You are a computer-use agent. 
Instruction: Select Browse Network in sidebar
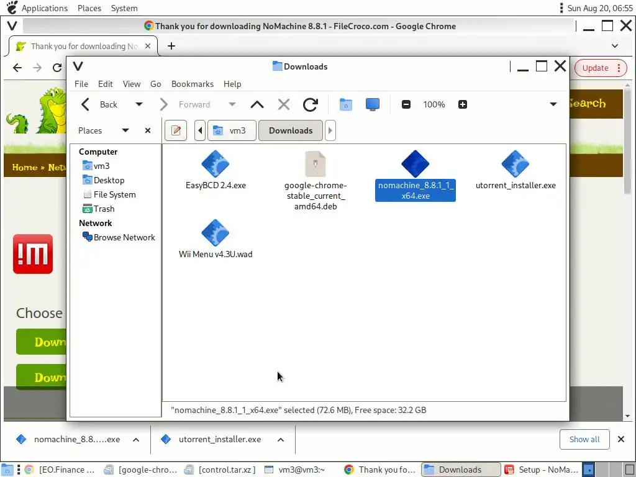[x=119, y=237]
